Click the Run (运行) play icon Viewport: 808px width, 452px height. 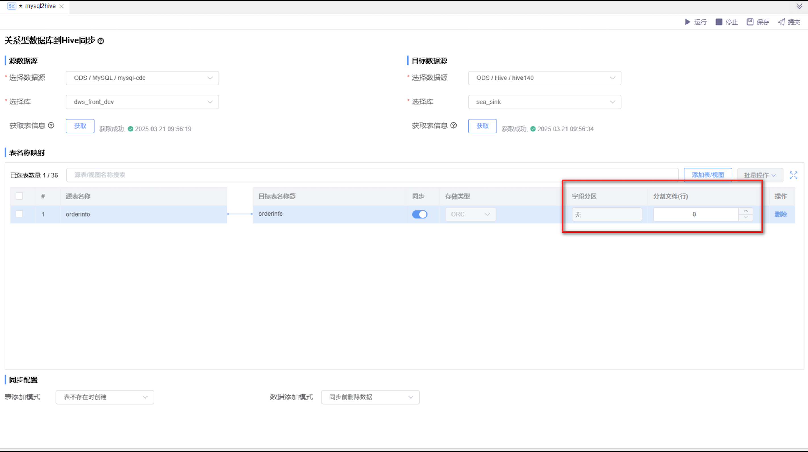click(x=688, y=22)
